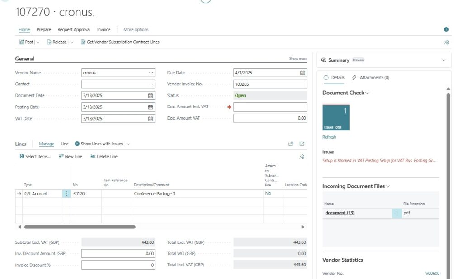The image size is (463, 279).
Task: Toggle Show Lines with Issues filter
Action: [99, 144]
